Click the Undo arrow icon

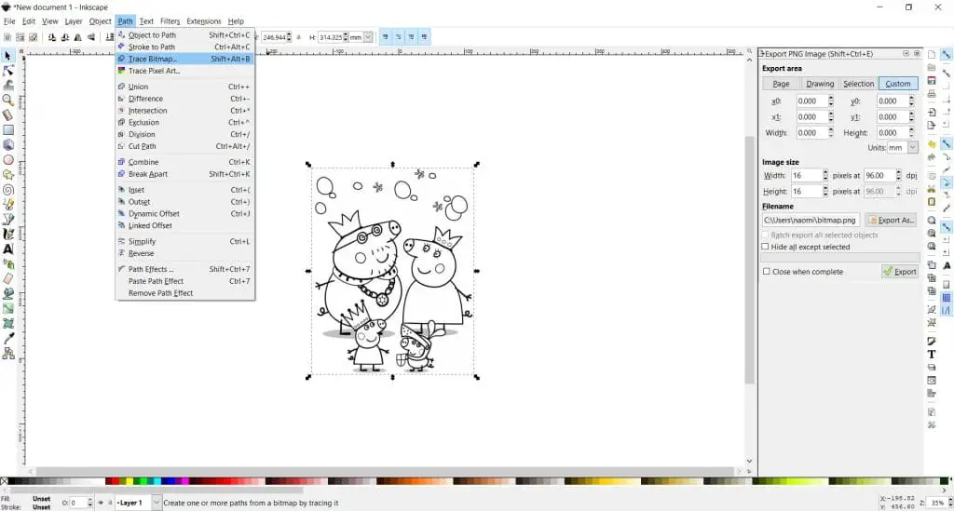point(932,144)
